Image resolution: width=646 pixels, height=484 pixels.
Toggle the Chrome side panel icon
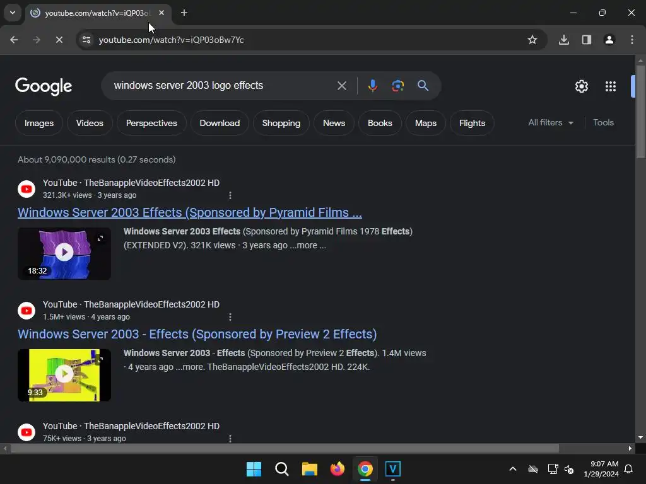tap(587, 40)
